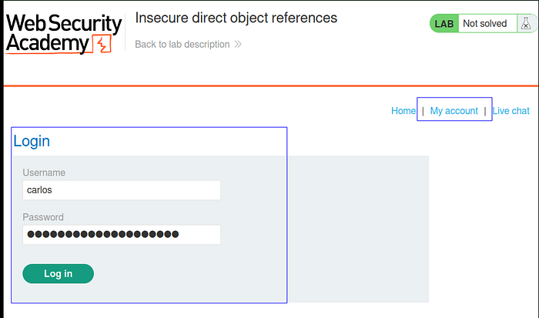The height and width of the screenshot is (318, 539).
Task: Click the Username label
Action: 44,172
